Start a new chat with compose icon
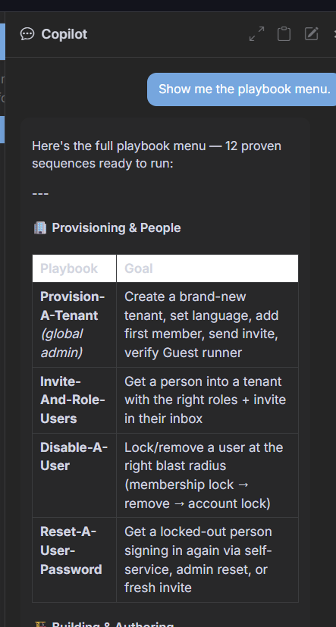Screen dimensions: 336x627 311,34
